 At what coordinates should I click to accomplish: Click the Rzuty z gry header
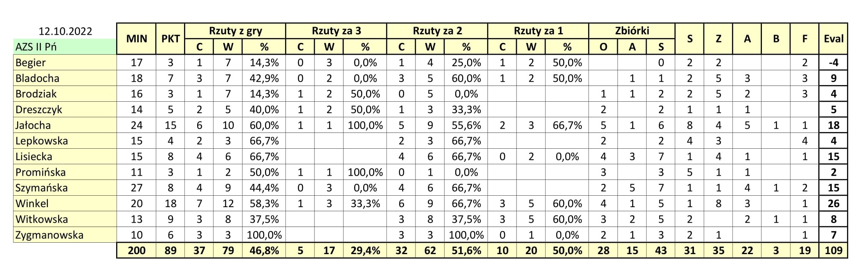point(236,31)
